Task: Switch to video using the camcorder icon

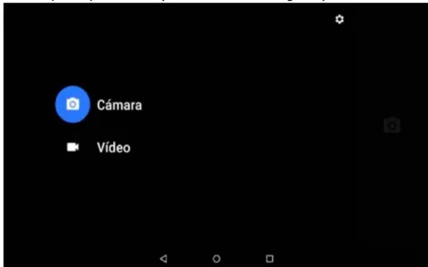Action: pos(73,147)
